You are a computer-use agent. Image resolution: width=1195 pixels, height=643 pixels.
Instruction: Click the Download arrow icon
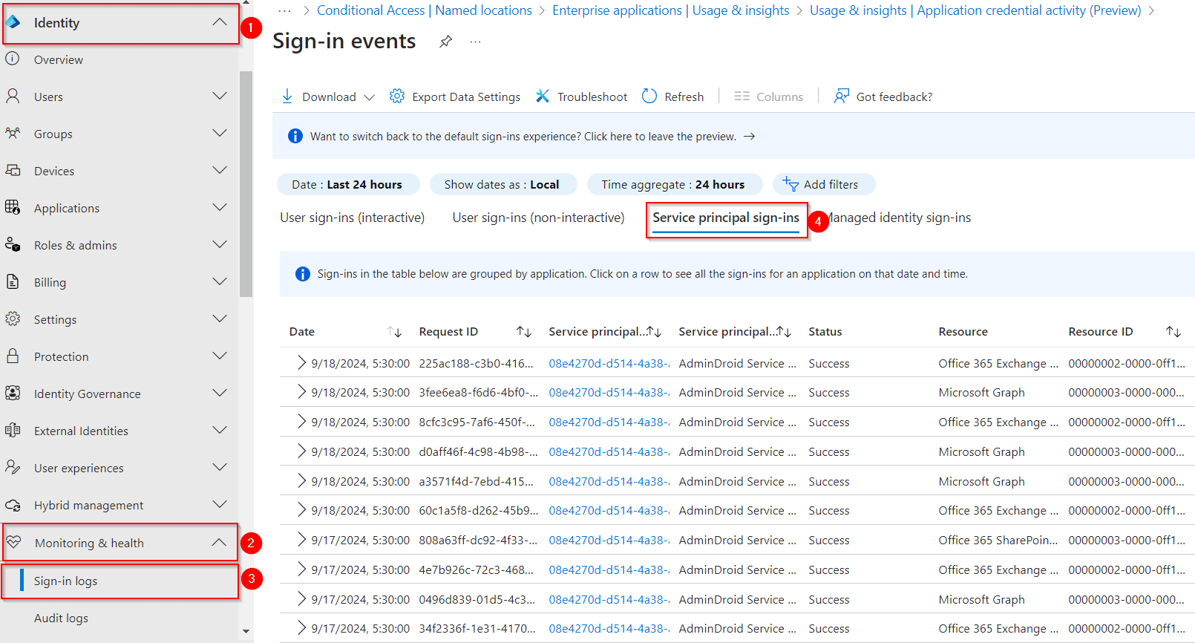coord(287,97)
